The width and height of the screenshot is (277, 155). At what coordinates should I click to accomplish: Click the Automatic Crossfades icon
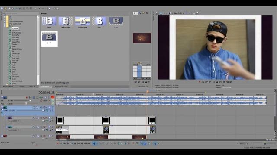(145, 143)
